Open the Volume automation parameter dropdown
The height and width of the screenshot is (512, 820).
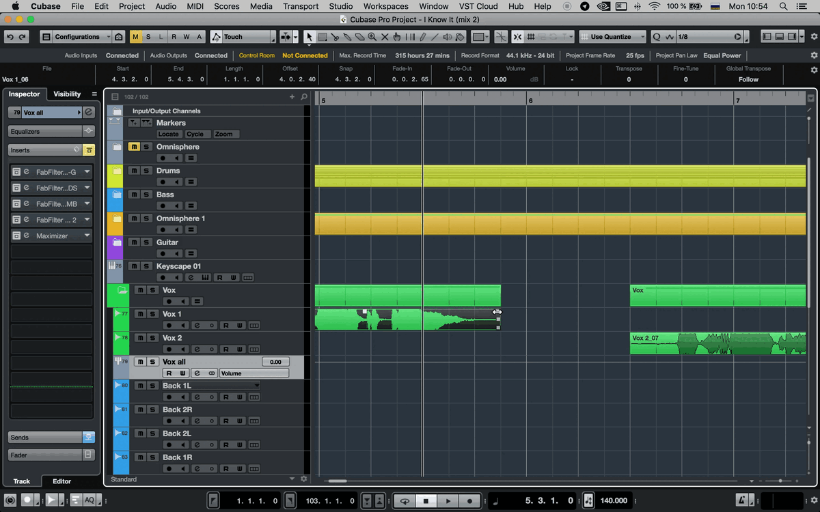(x=254, y=373)
